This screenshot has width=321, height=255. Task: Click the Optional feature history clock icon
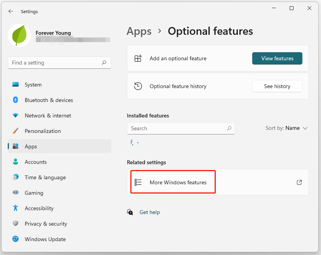coord(138,86)
